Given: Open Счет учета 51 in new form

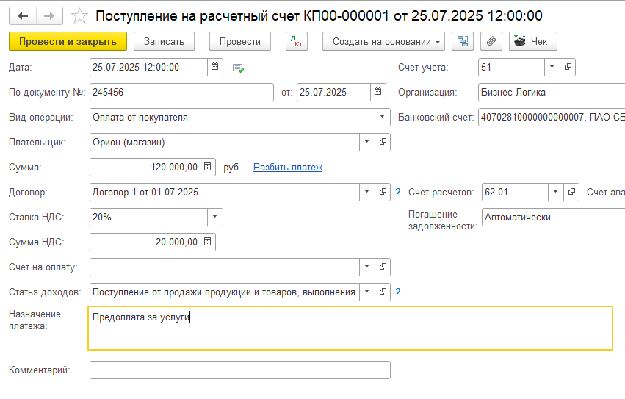Looking at the screenshot, I should click(568, 67).
